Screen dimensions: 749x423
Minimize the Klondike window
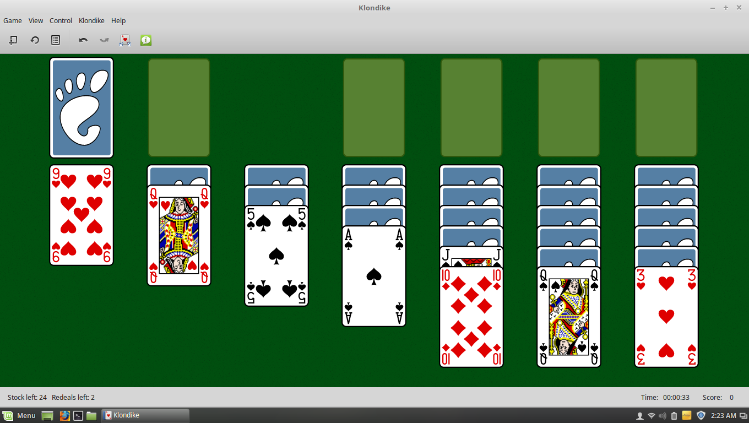pos(713,8)
